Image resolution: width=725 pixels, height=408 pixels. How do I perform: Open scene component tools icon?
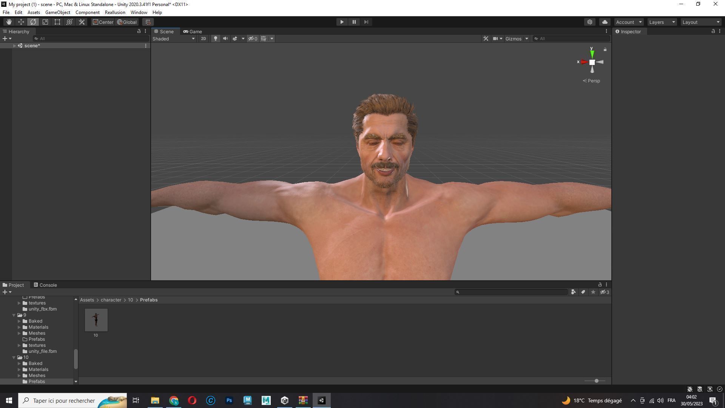[486, 39]
